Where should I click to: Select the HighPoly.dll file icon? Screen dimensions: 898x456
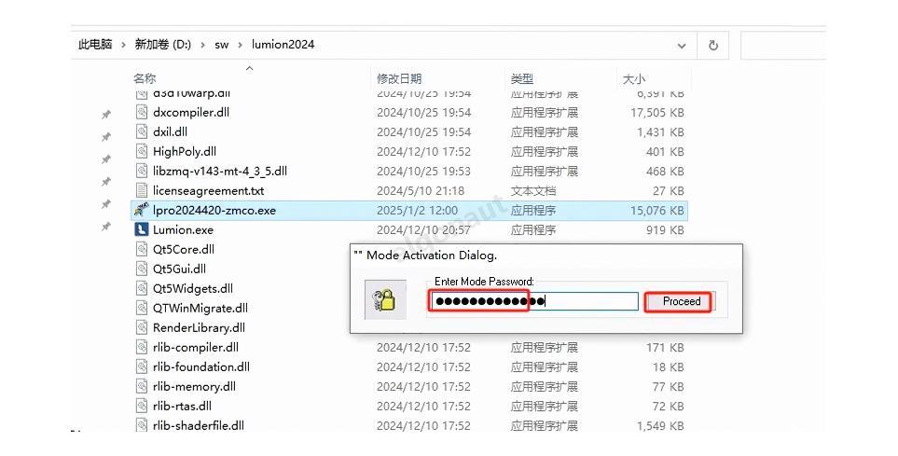pos(142,151)
